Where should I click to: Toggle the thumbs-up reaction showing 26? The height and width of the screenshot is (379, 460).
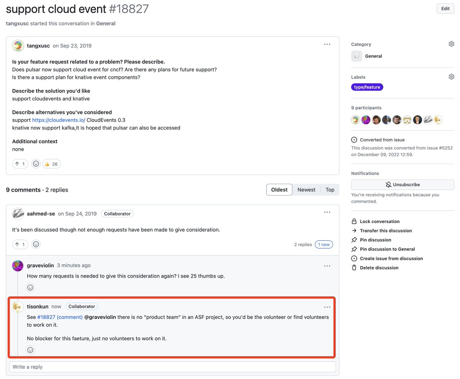tap(51, 164)
